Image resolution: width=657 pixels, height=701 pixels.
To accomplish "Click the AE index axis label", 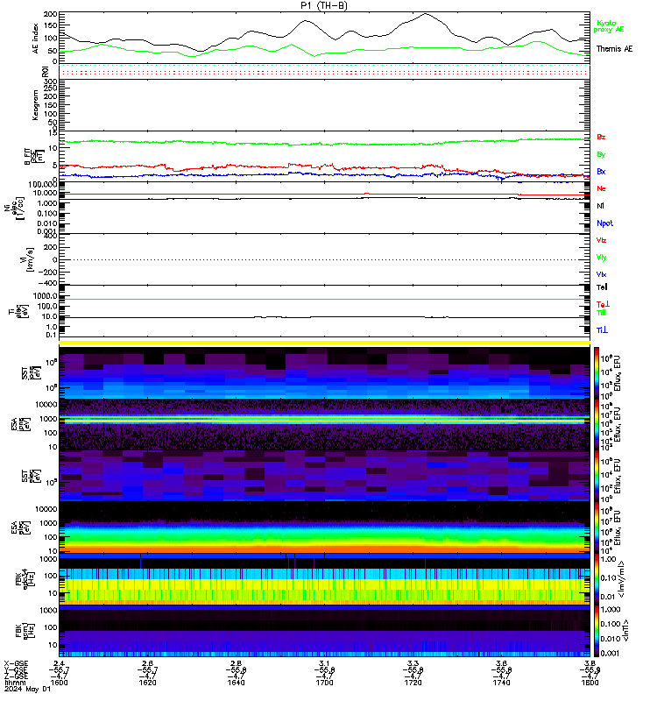I will (x=35, y=39).
